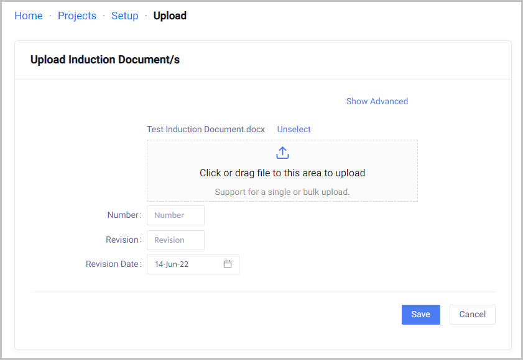Click the upload arrow icon

point(282,153)
